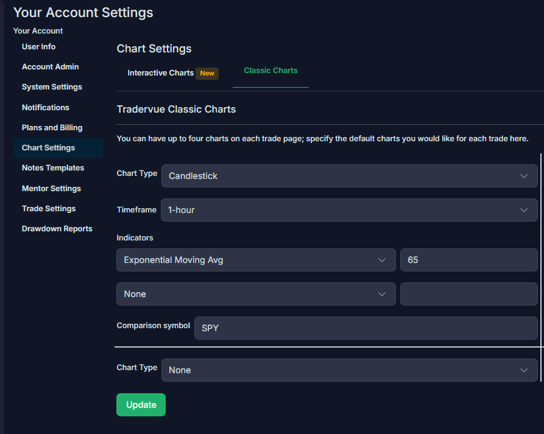Open System Settings in the sidebar

[x=52, y=86]
